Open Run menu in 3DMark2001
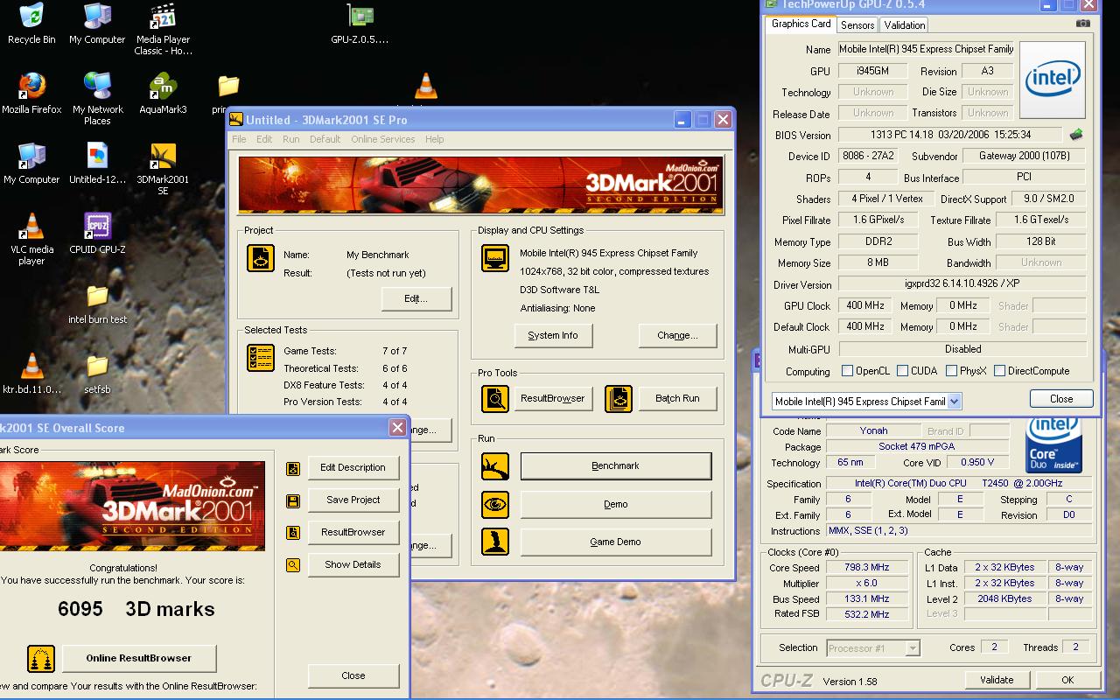This screenshot has height=700, width=1120. click(290, 139)
